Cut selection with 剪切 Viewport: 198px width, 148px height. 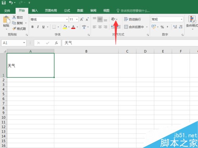(x=17, y=17)
